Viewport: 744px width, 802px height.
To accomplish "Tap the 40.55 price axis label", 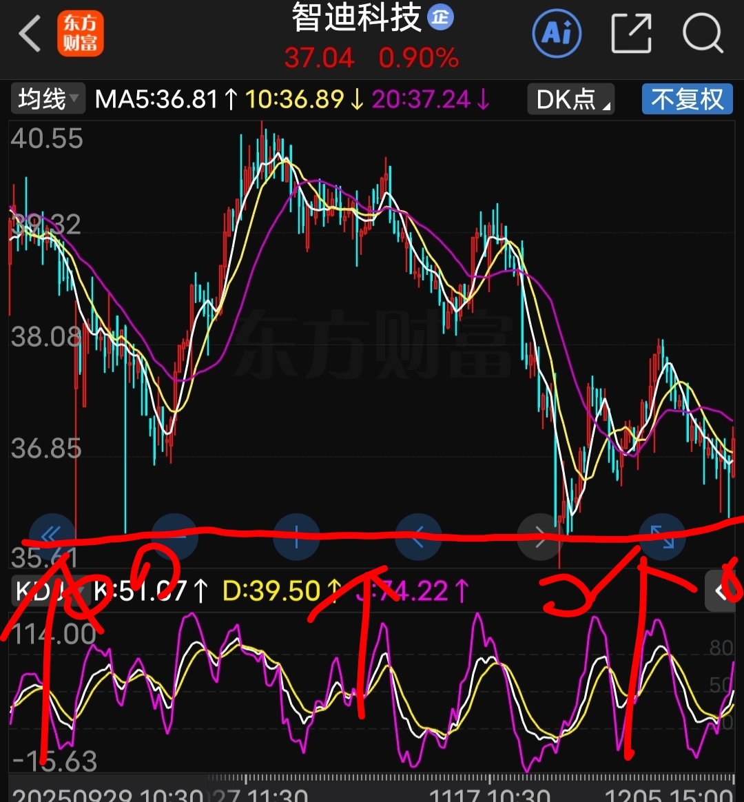I will [x=47, y=138].
